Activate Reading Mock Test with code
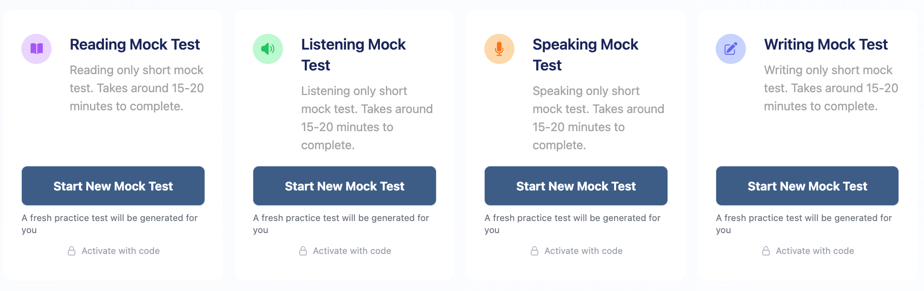 (120, 251)
